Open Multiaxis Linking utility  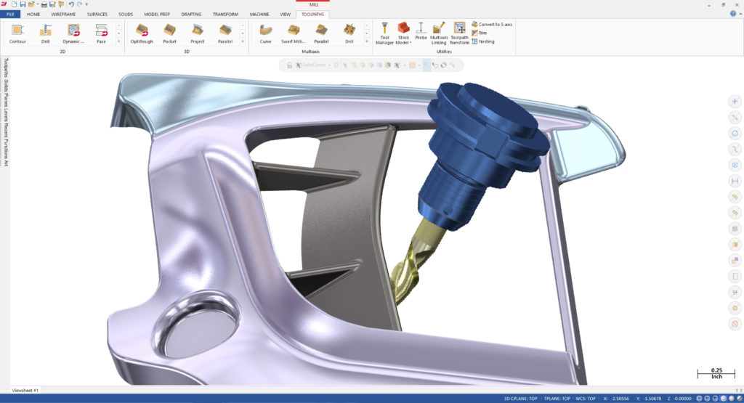(438, 33)
